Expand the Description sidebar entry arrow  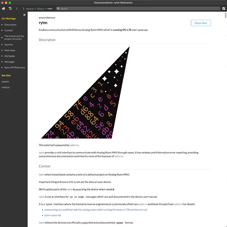2,25
